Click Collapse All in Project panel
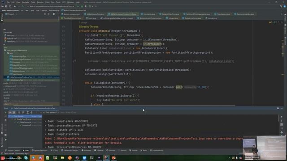This screenshot has height=161, width=287. [x=49, y=14]
